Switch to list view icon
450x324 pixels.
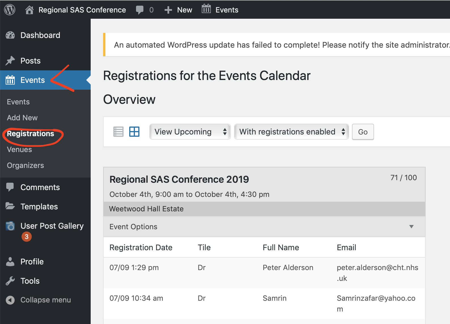pos(118,132)
